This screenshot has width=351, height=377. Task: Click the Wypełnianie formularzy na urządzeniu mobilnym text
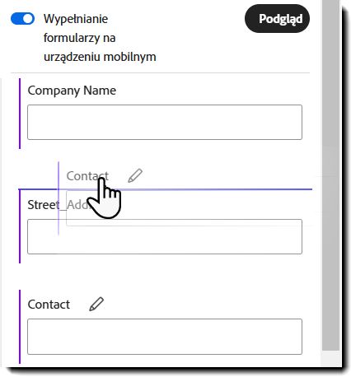(100, 38)
